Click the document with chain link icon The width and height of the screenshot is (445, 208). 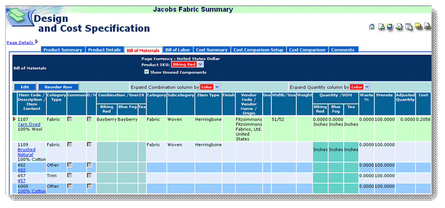point(428,27)
